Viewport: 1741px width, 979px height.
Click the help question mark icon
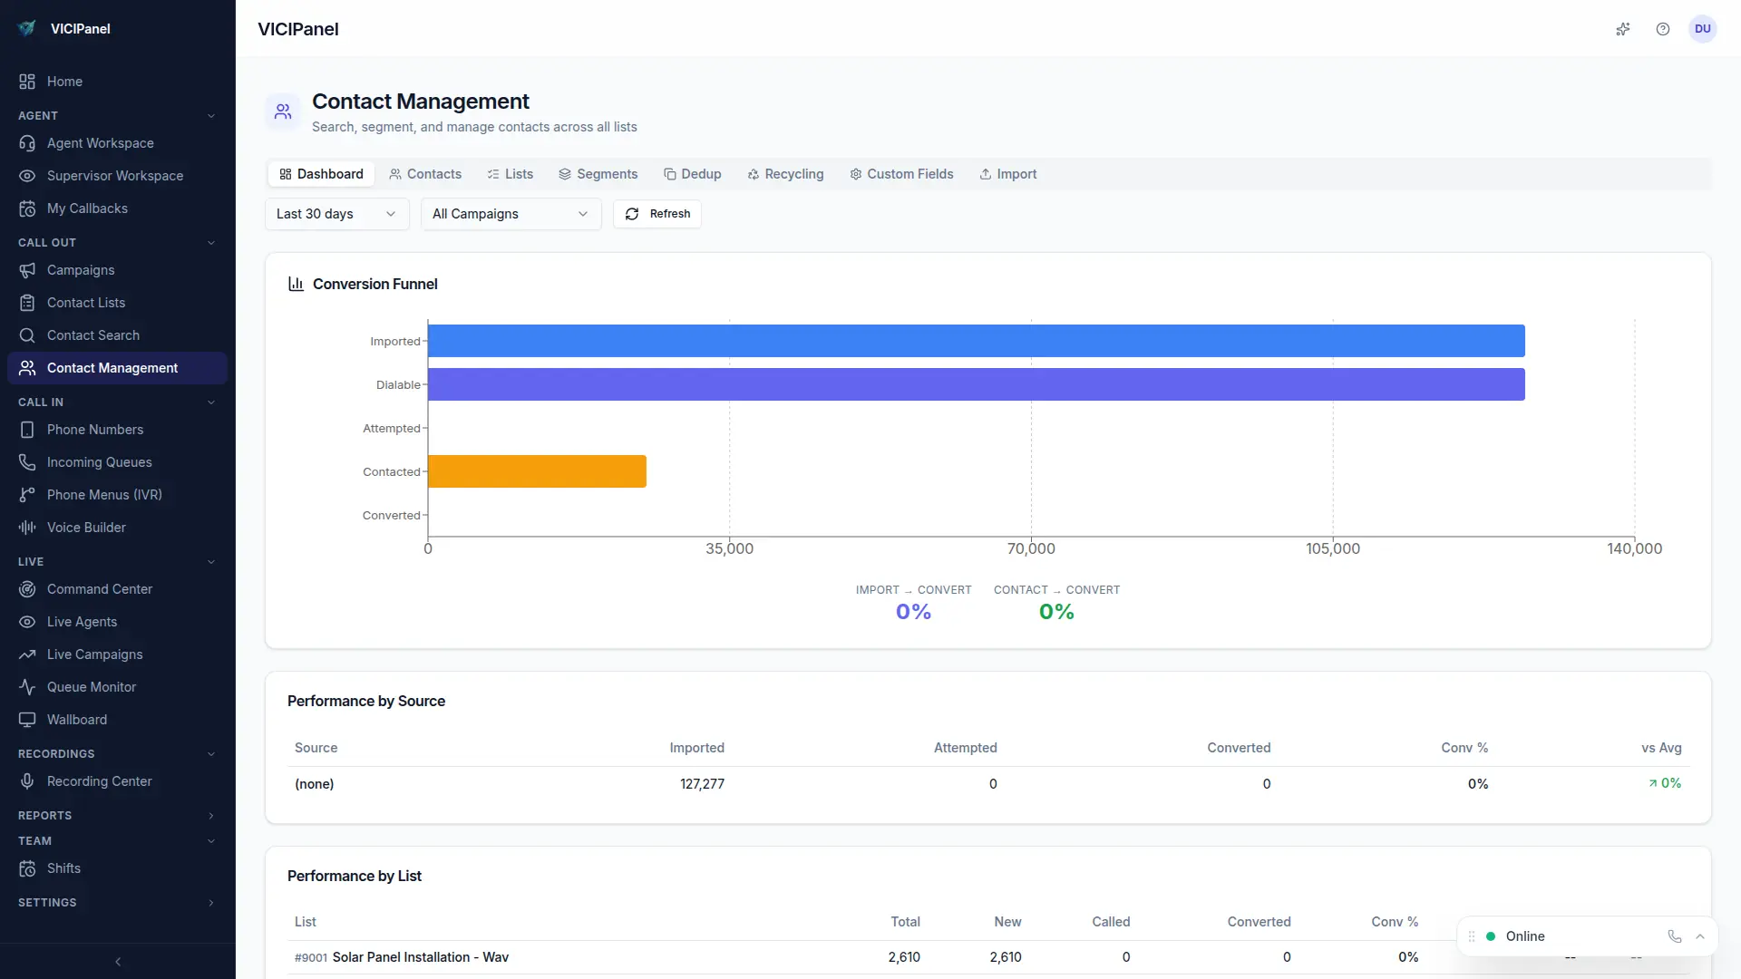(1663, 29)
